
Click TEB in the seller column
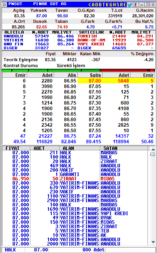tap(105, 231)
